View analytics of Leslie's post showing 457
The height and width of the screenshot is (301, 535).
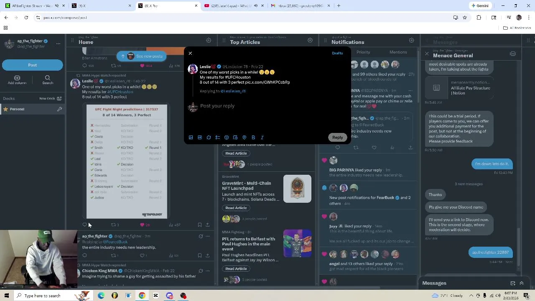[x=175, y=225]
